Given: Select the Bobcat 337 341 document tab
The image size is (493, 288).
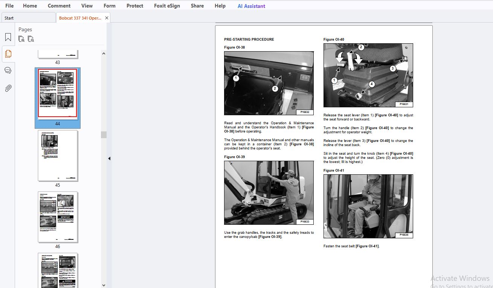Looking at the screenshot, I should (x=80, y=18).
